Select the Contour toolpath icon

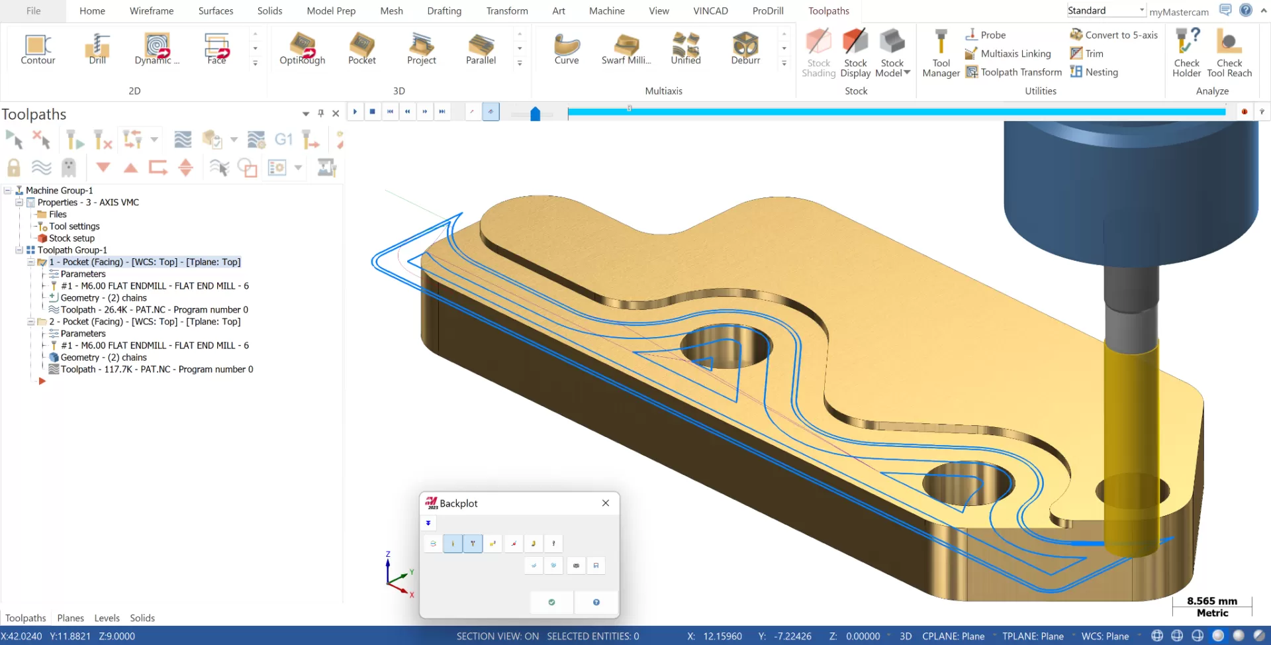pyautogui.click(x=38, y=49)
